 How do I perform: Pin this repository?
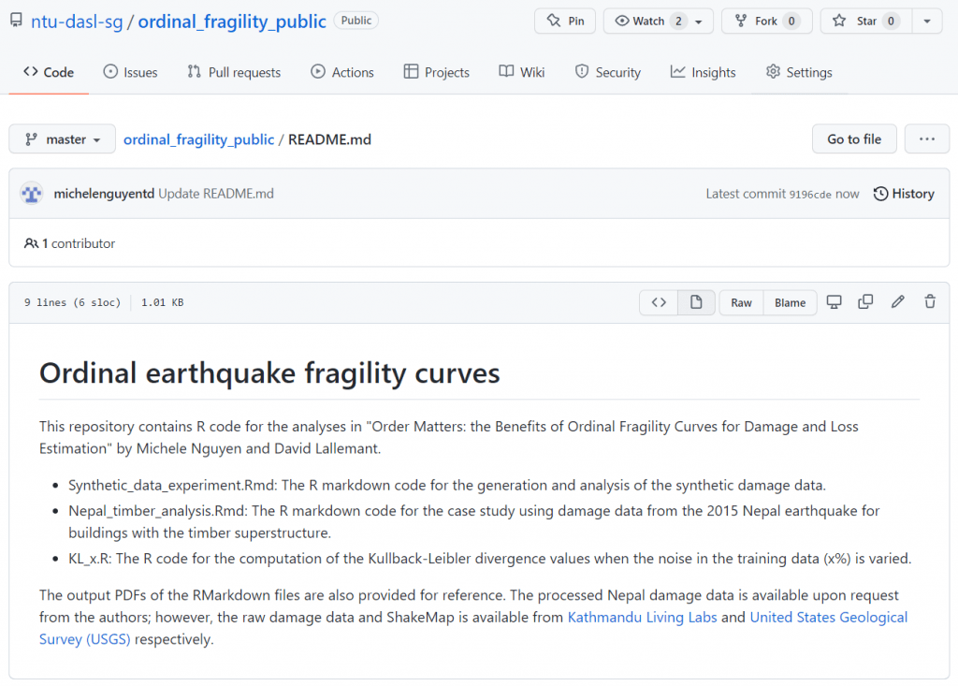[x=564, y=21]
